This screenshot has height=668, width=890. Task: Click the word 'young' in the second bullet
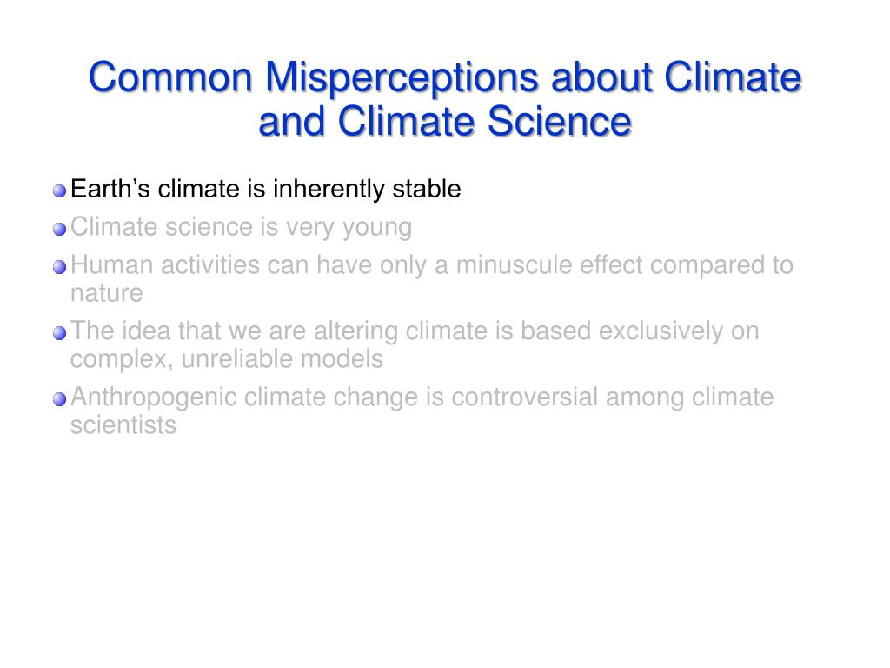point(377,229)
